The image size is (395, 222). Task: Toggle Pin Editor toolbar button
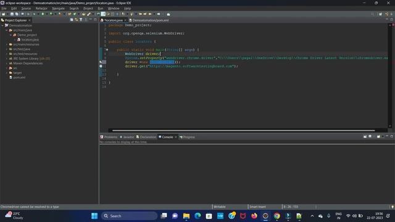tap(168, 14)
